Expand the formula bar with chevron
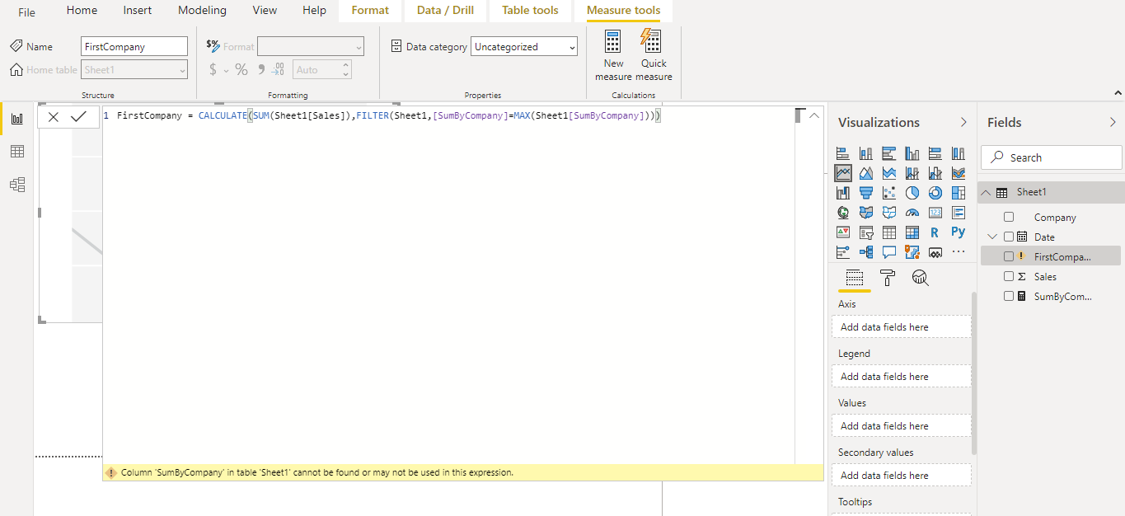 [814, 115]
